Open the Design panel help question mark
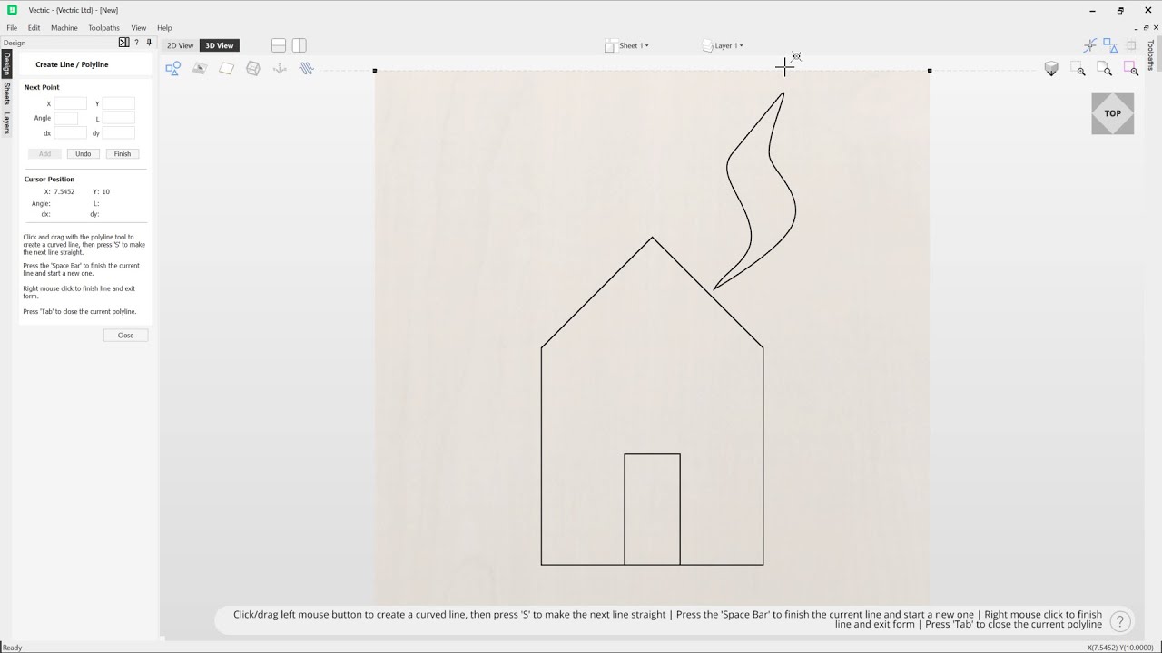 pos(136,43)
